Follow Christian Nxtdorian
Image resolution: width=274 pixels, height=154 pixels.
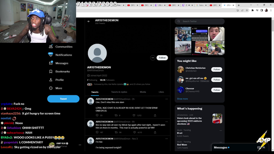217,69
